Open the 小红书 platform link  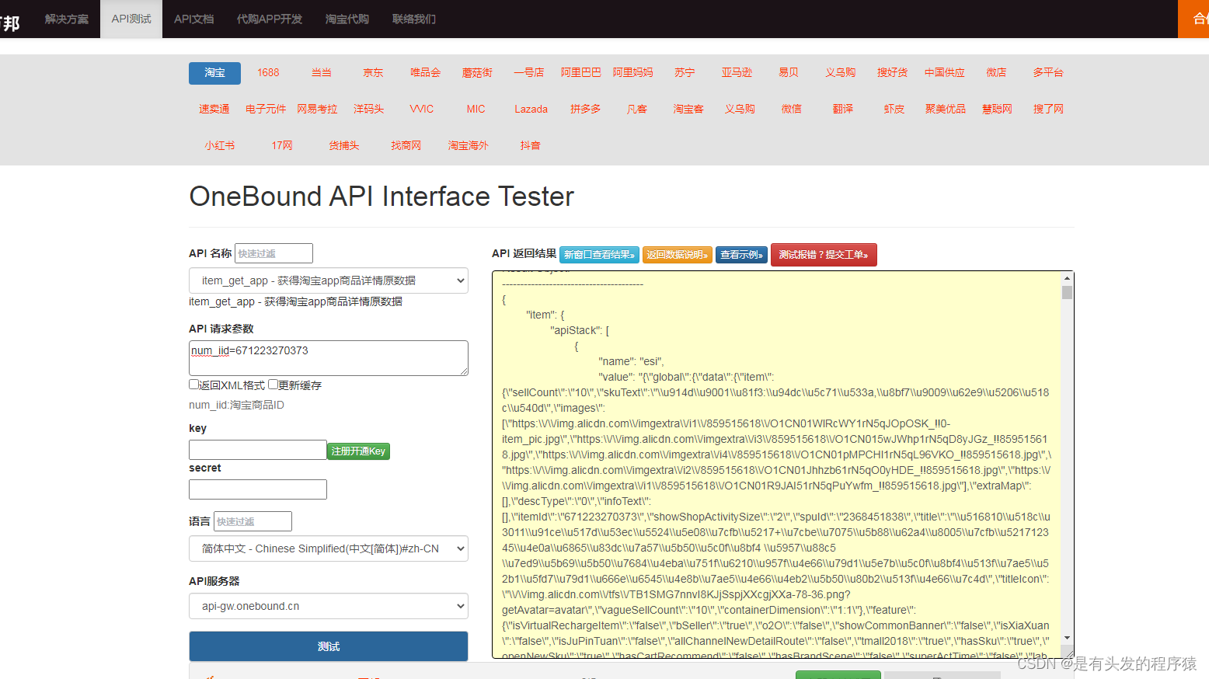[220, 146]
